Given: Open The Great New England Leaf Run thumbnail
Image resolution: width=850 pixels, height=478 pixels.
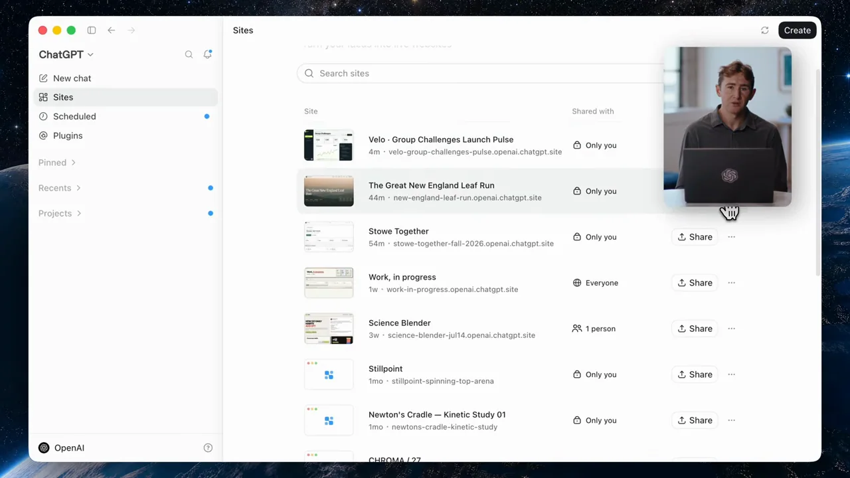Looking at the screenshot, I should point(329,191).
